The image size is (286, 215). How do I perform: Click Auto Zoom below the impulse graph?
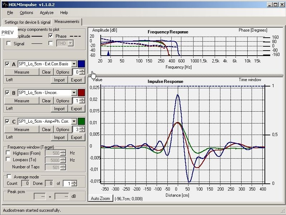click(100, 198)
